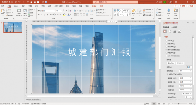Click the Center alignment icon
196x105 pixels.
[78, 15]
